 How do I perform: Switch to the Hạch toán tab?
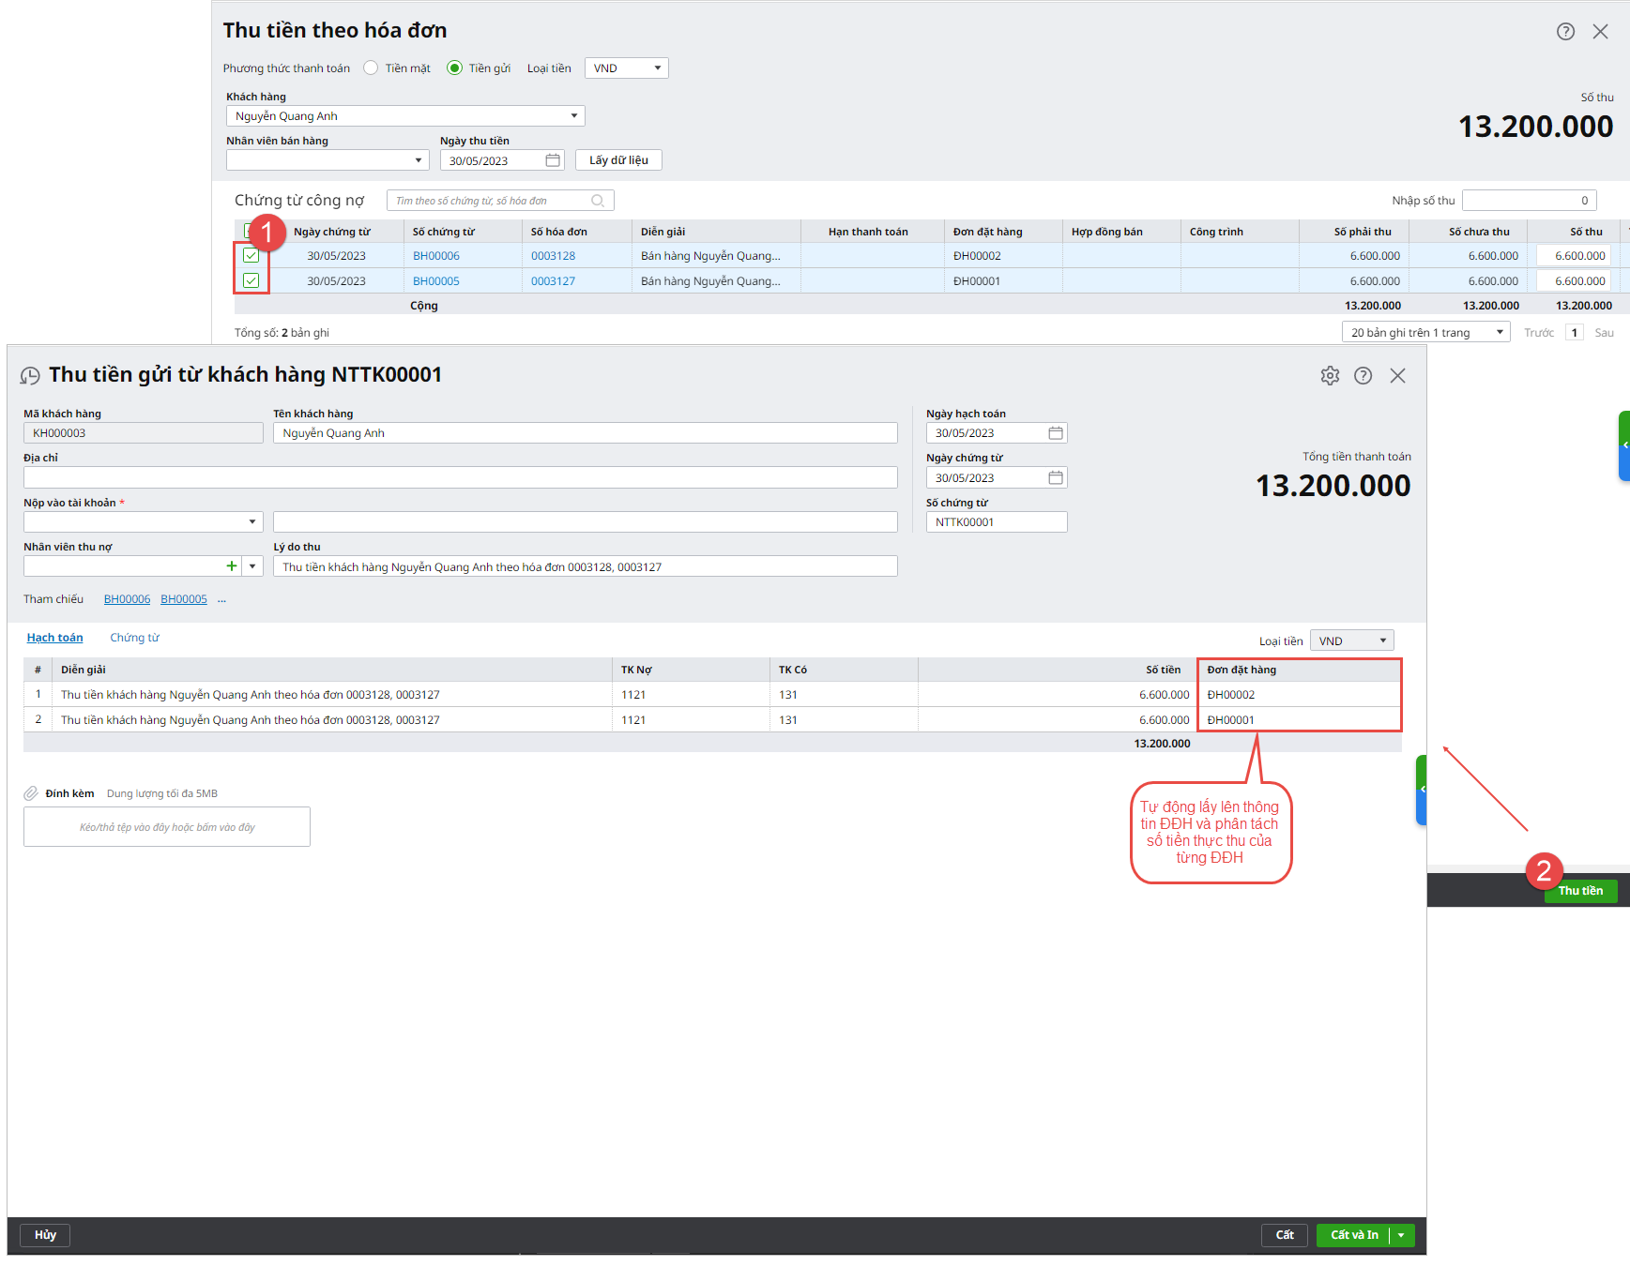(54, 638)
